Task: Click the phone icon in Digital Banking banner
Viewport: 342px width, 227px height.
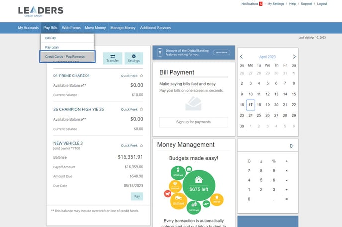Action: coord(160,52)
